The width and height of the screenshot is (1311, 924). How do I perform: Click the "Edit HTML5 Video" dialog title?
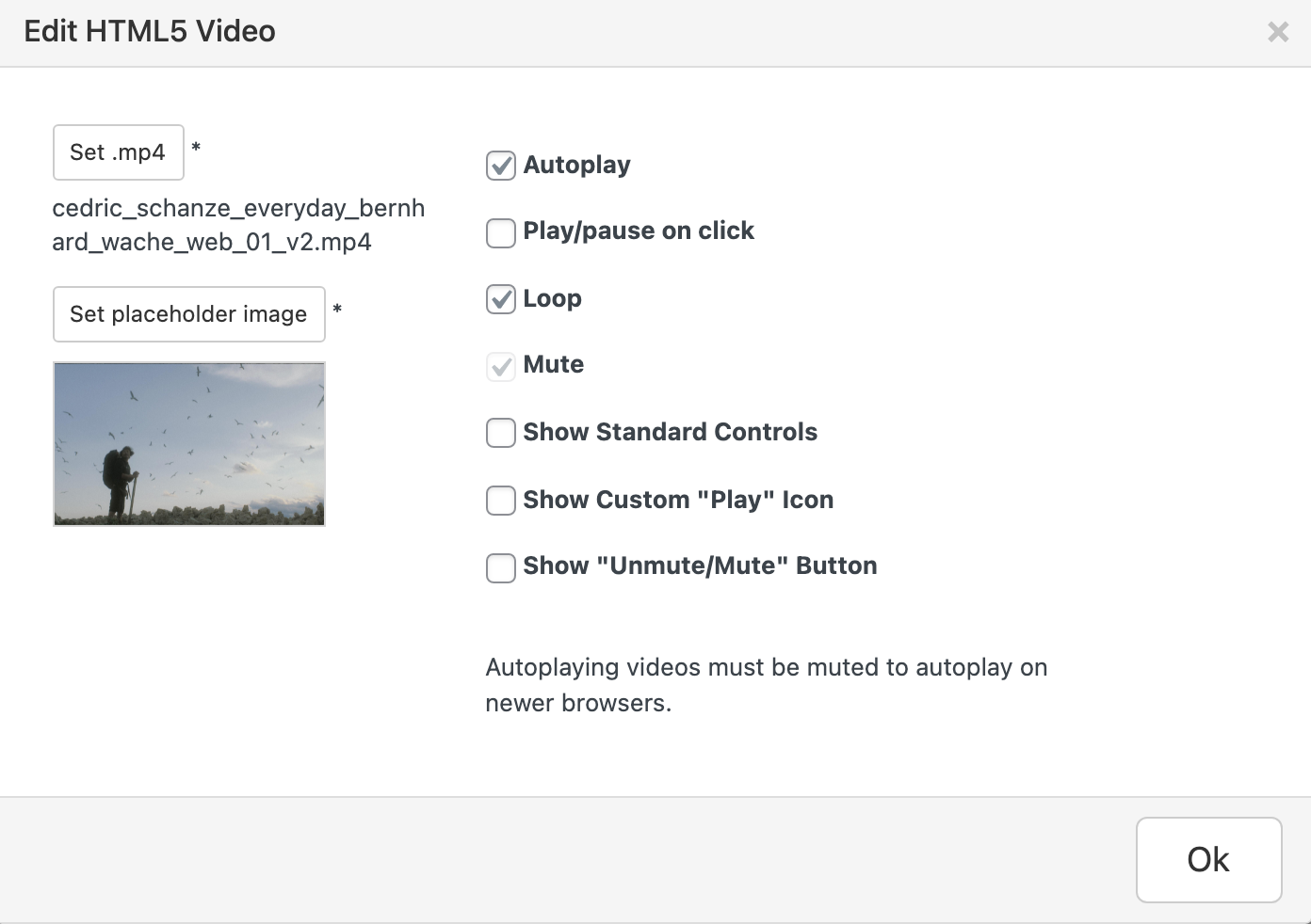[150, 32]
